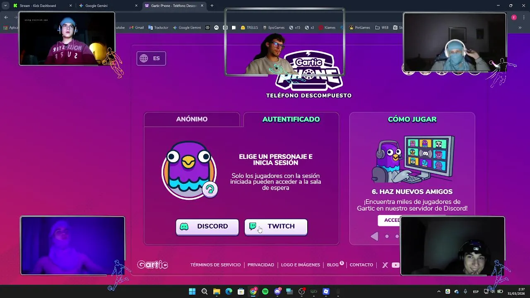Click the Gartic logo in footer
This screenshot has width=530, height=298.
pyautogui.click(x=152, y=265)
